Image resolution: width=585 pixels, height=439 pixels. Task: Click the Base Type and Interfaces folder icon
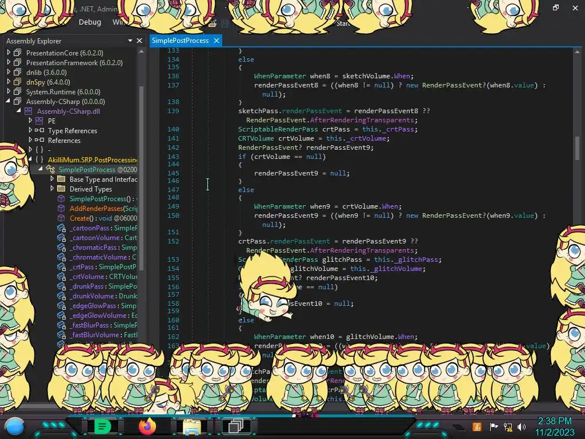click(x=61, y=179)
